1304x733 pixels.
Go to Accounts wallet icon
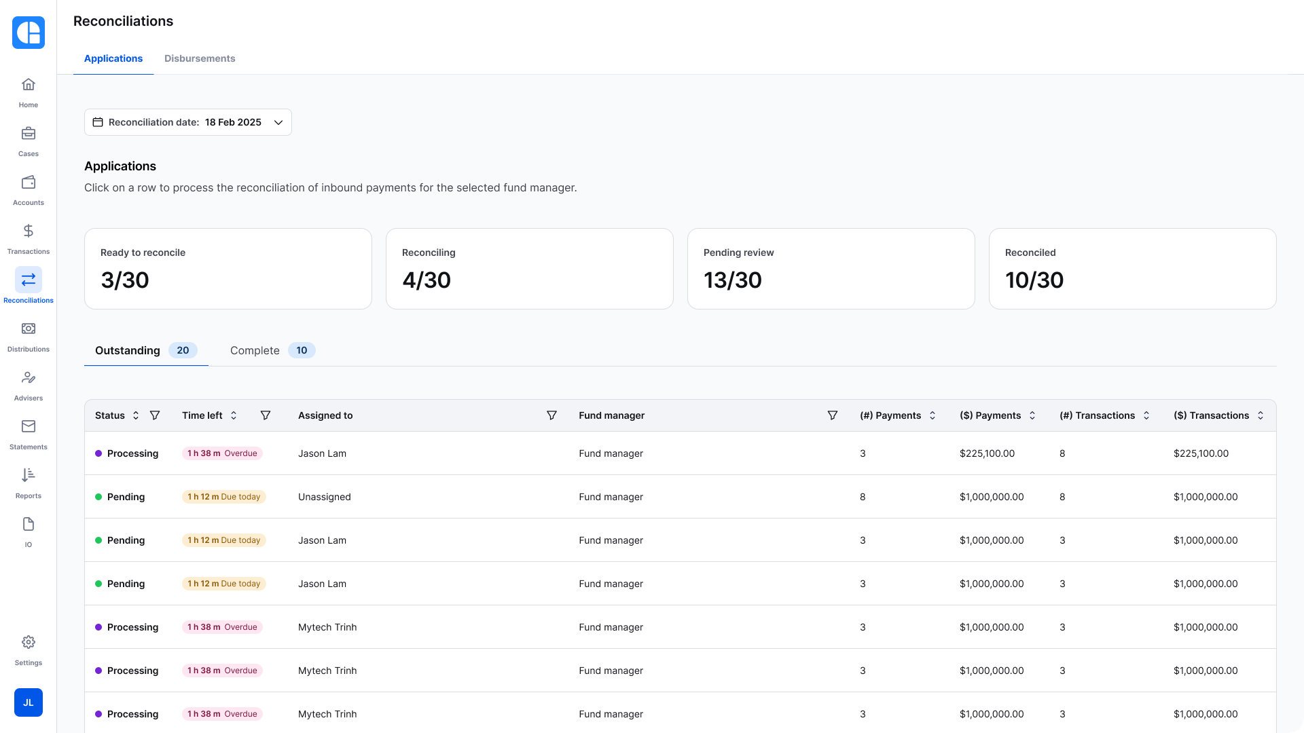pos(29,183)
